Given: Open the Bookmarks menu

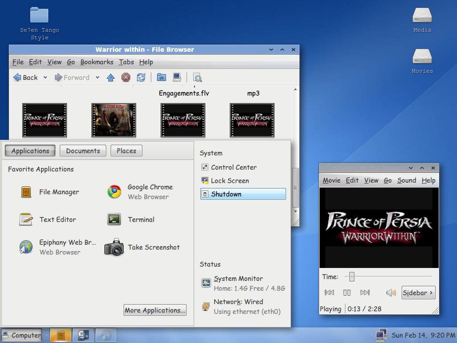Looking at the screenshot, I should [x=97, y=62].
